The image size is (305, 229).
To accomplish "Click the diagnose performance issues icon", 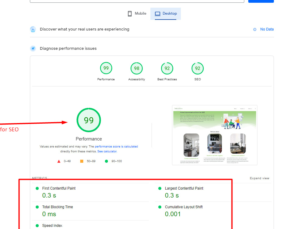I will click(33, 49).
